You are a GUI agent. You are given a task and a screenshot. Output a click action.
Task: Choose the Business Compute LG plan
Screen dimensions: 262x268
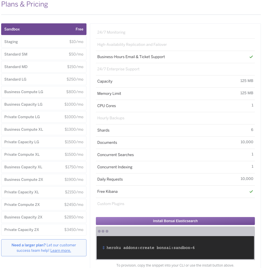(x=44, y=92)
